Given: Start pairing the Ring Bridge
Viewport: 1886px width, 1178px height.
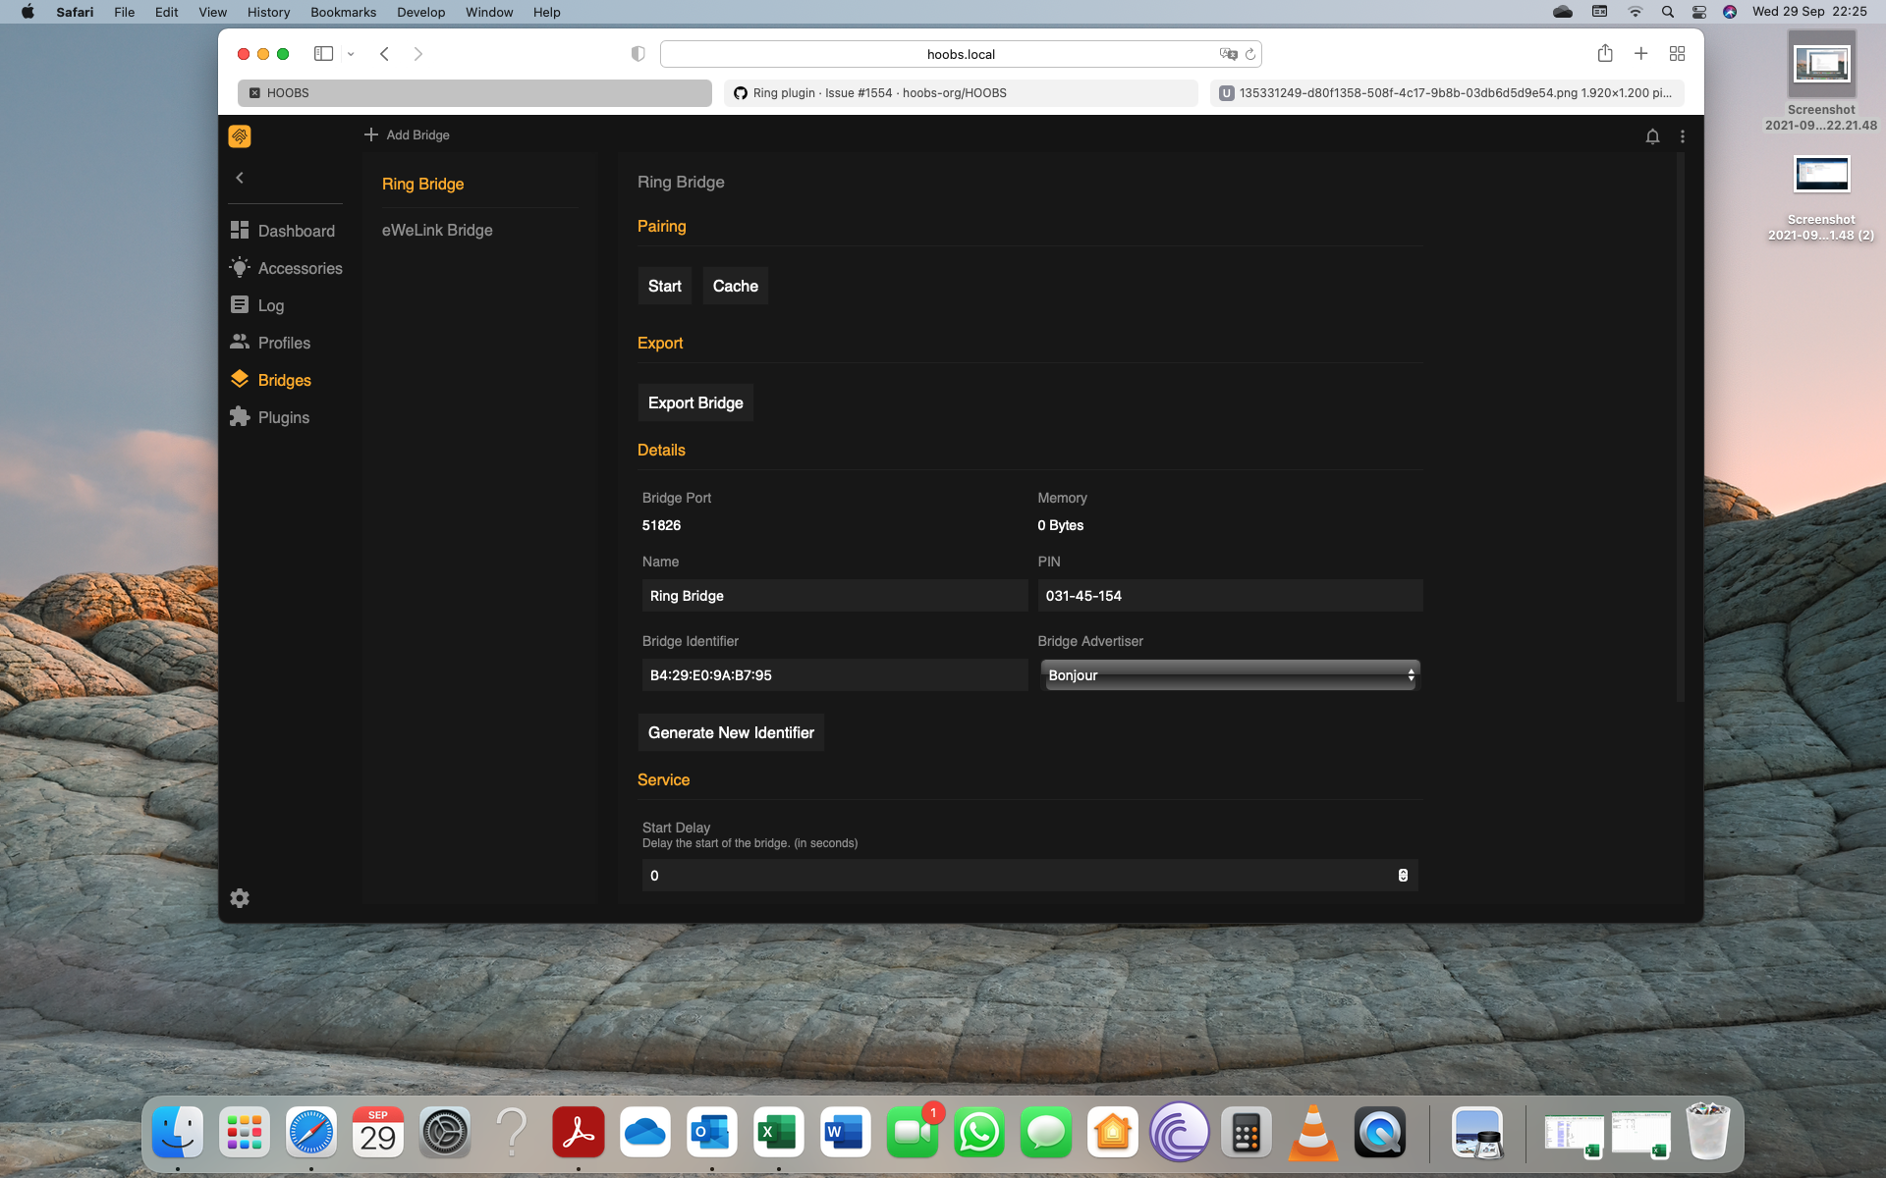Looking at the screenshot, I should click(x=664, y=286).
